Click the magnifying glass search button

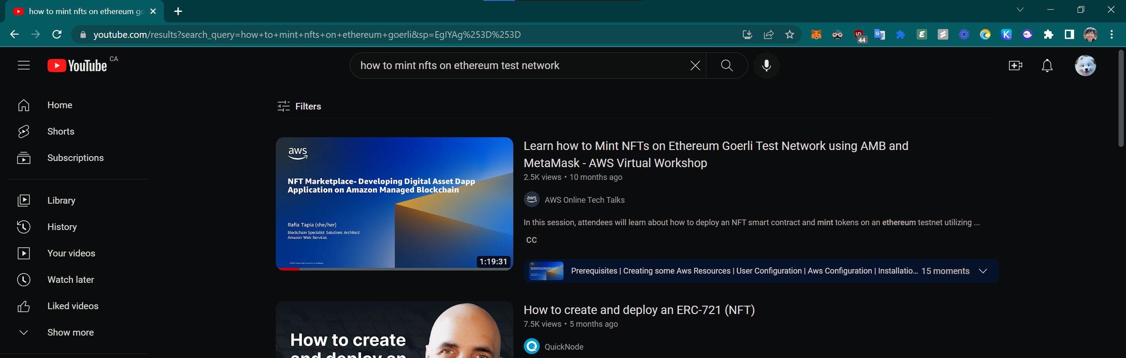tap(727, 66)
